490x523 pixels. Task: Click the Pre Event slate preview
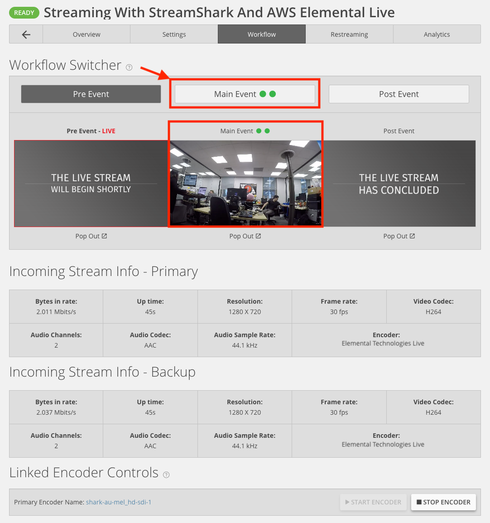[x=91, y=184]
